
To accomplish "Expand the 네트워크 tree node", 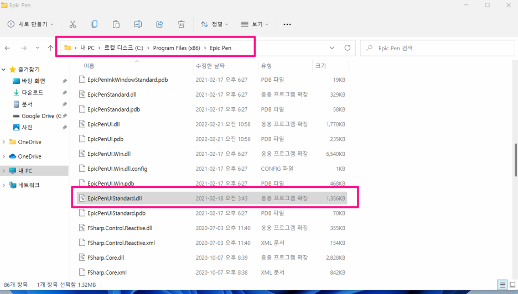I will click(4, 185).
